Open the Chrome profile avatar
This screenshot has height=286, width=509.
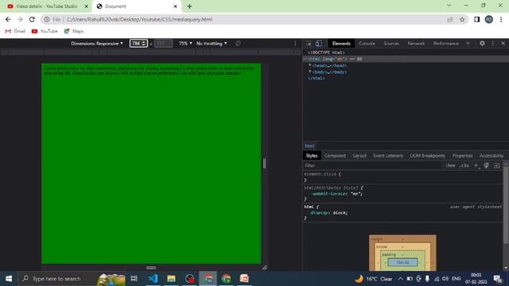click(489, 19)
